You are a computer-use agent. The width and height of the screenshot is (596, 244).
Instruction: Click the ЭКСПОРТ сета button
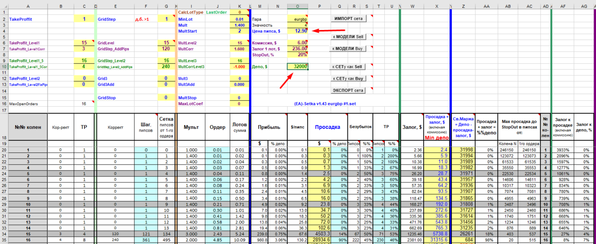(349, 91)
